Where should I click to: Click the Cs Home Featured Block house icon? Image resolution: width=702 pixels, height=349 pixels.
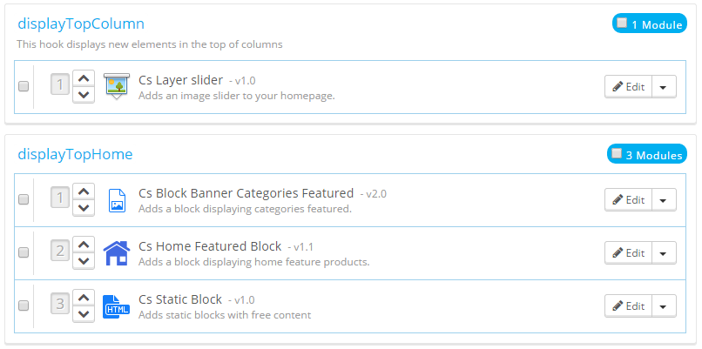point(117,253)
